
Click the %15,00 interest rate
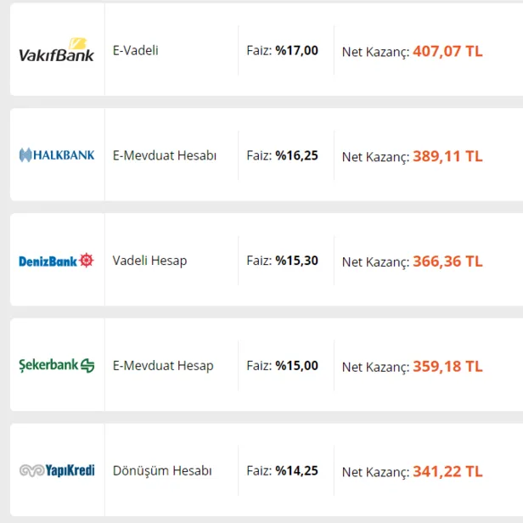296,366
